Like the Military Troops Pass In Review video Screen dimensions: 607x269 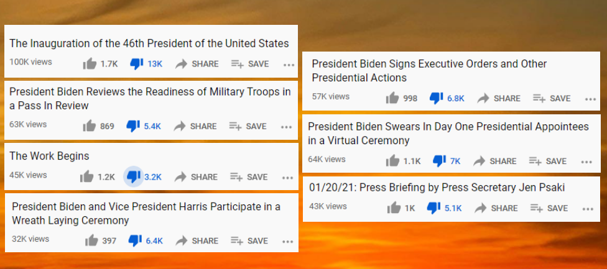[x=90, y=126]
